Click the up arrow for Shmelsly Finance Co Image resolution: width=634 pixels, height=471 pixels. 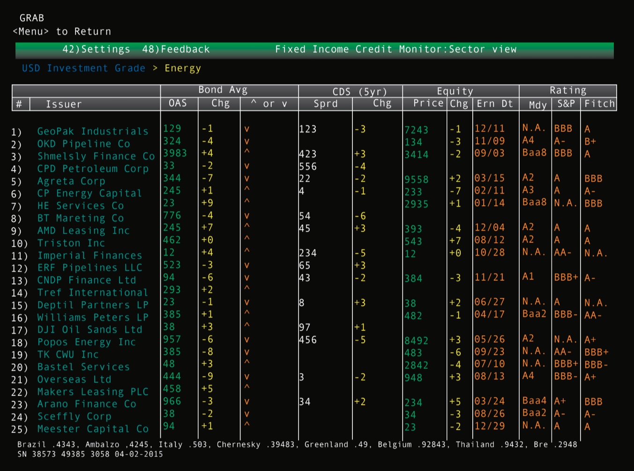(x=247, y=153)
